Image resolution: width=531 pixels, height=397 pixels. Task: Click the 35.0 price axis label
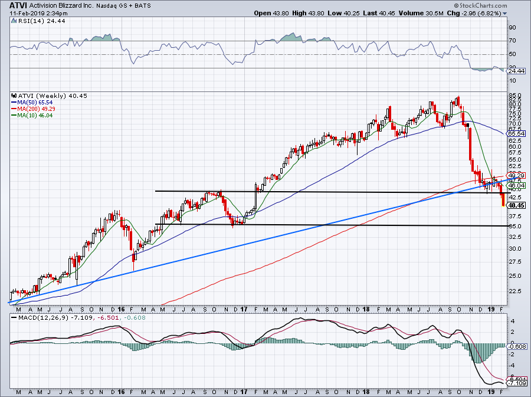coord(514,226)
